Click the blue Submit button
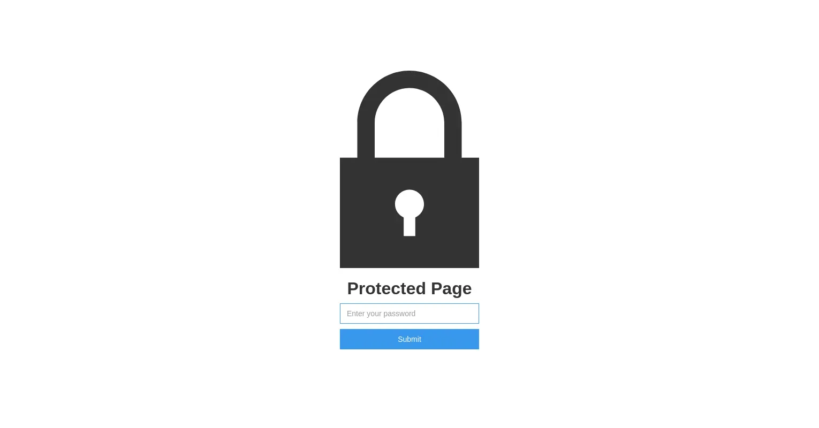 coord(409,339)
